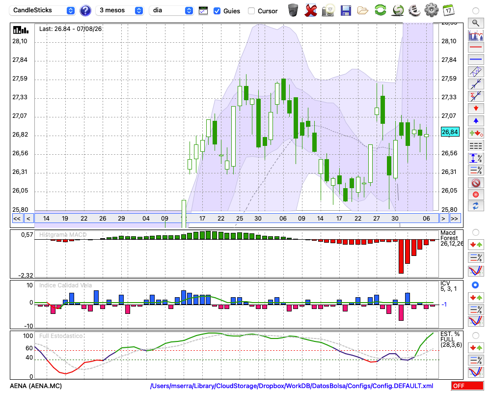Select the radio button beside MACD panel
This screenshot has height=393, width=491.
pos(475,232)
